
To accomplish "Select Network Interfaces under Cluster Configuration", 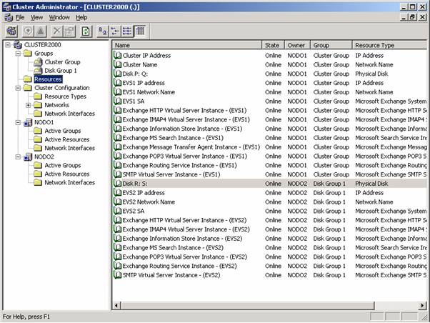I will click(70, 114).
